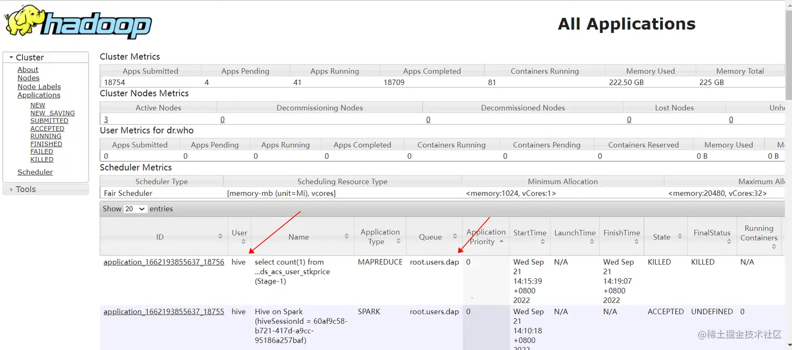Sort by FinalStatus column sort icon
This screenshot has width=792, height=350.
[729, 241]
